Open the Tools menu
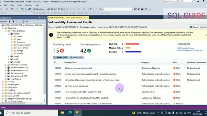 (x=19, y=5)
